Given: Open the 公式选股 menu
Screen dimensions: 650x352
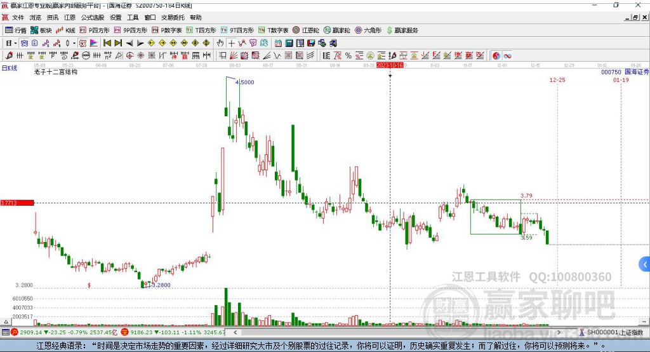Looking at the screenshot, I should 93,17.
